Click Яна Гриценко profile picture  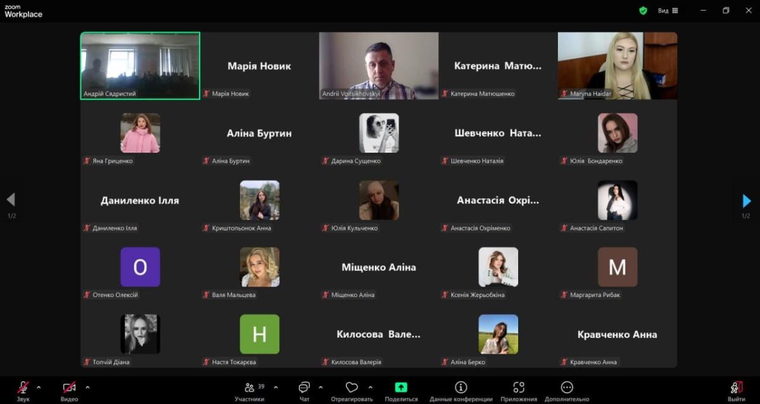pos(140,133)
